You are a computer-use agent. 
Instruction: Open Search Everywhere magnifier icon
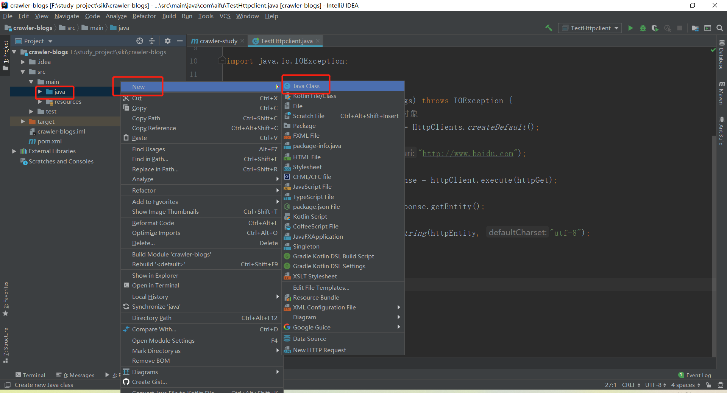pyautogui.click(x=720, y=28)
